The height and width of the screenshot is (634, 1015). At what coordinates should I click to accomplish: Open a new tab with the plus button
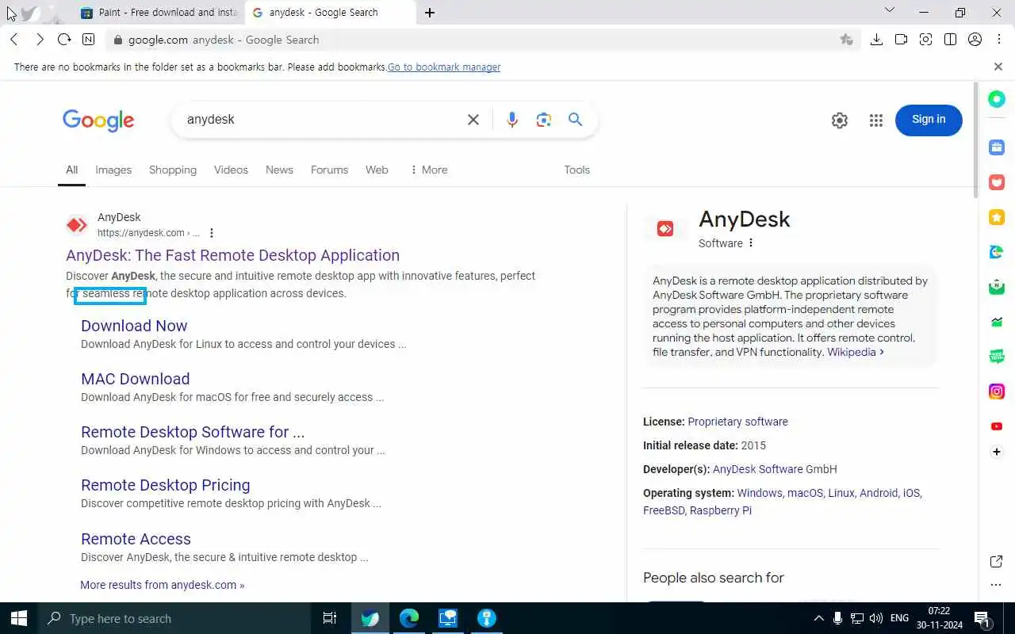[429, 13]
